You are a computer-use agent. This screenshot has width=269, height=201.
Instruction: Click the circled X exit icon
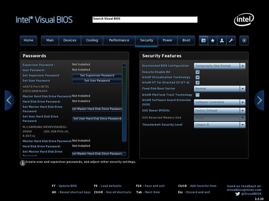pos(244,41)
